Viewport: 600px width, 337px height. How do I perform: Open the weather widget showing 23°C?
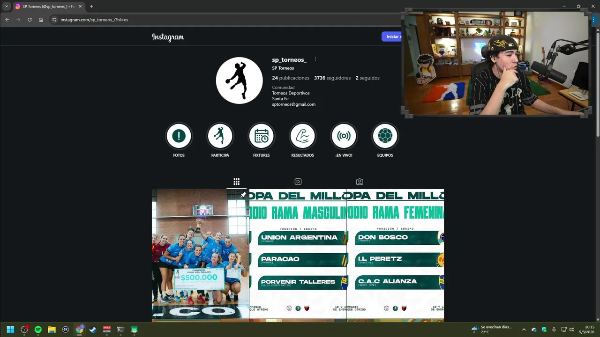492,330
